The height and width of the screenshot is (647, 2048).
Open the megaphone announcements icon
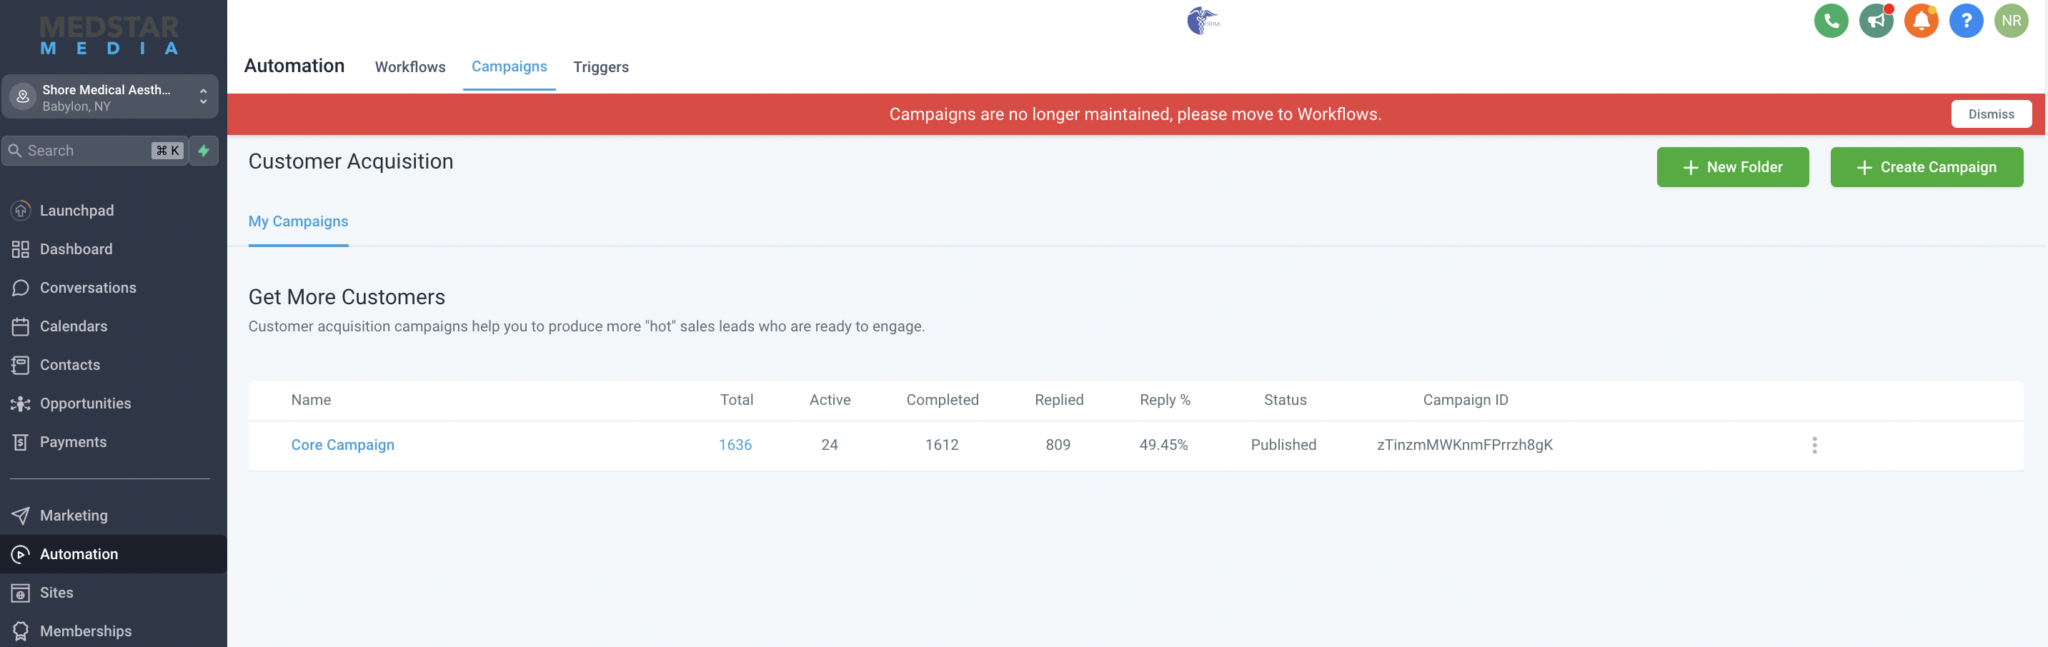tap(1876, 21)
